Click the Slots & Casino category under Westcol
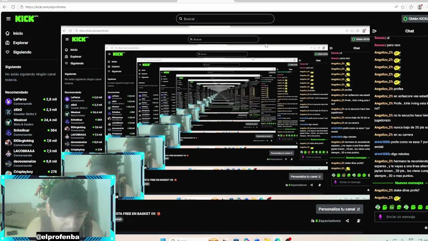428x241 pixels. pyautogui.click(x=23, y=125)
